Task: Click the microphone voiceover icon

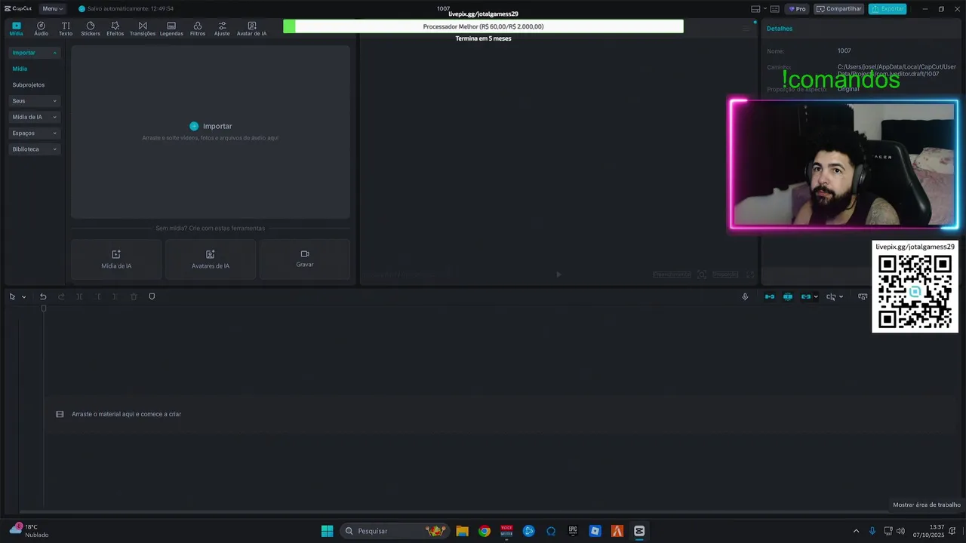Action: 745,296
